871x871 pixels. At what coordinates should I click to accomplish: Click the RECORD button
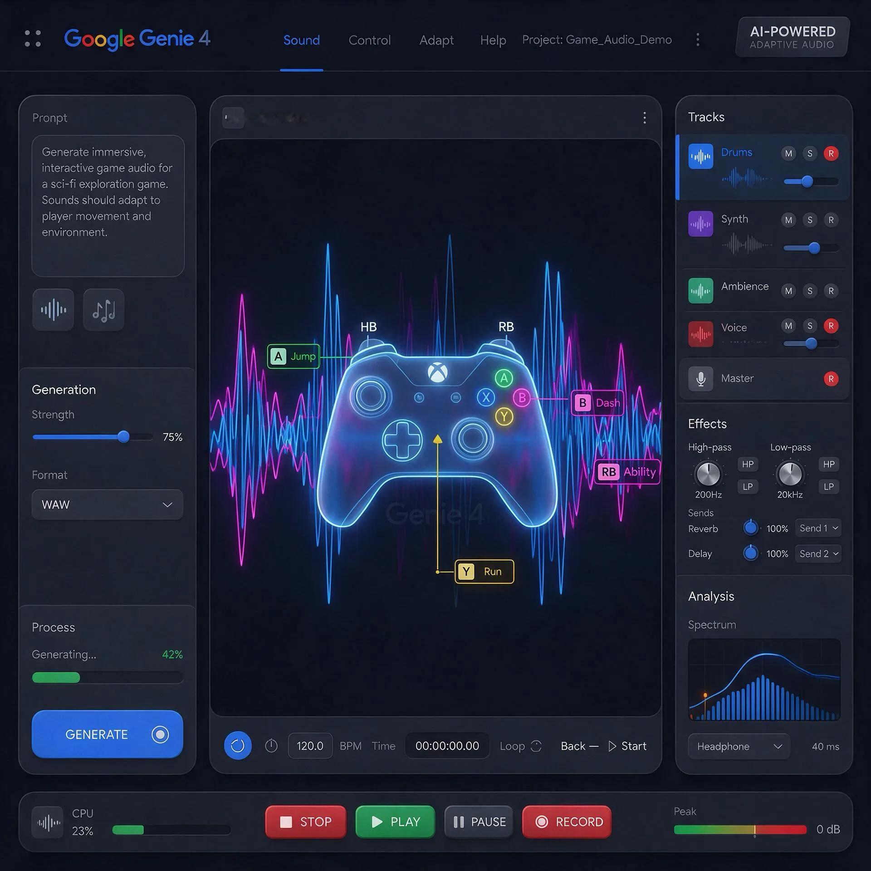pos(567,822)
